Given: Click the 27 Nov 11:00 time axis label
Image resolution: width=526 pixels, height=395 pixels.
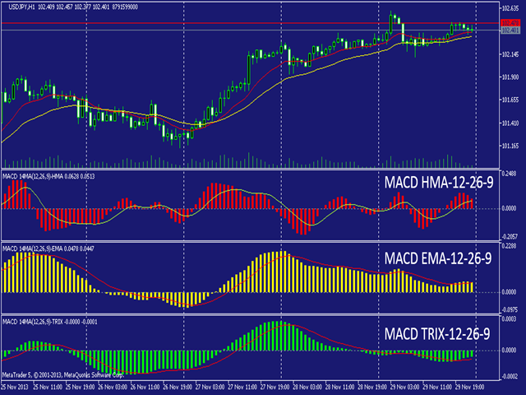Looking at the screenshot, I should (x=242, y=387).
